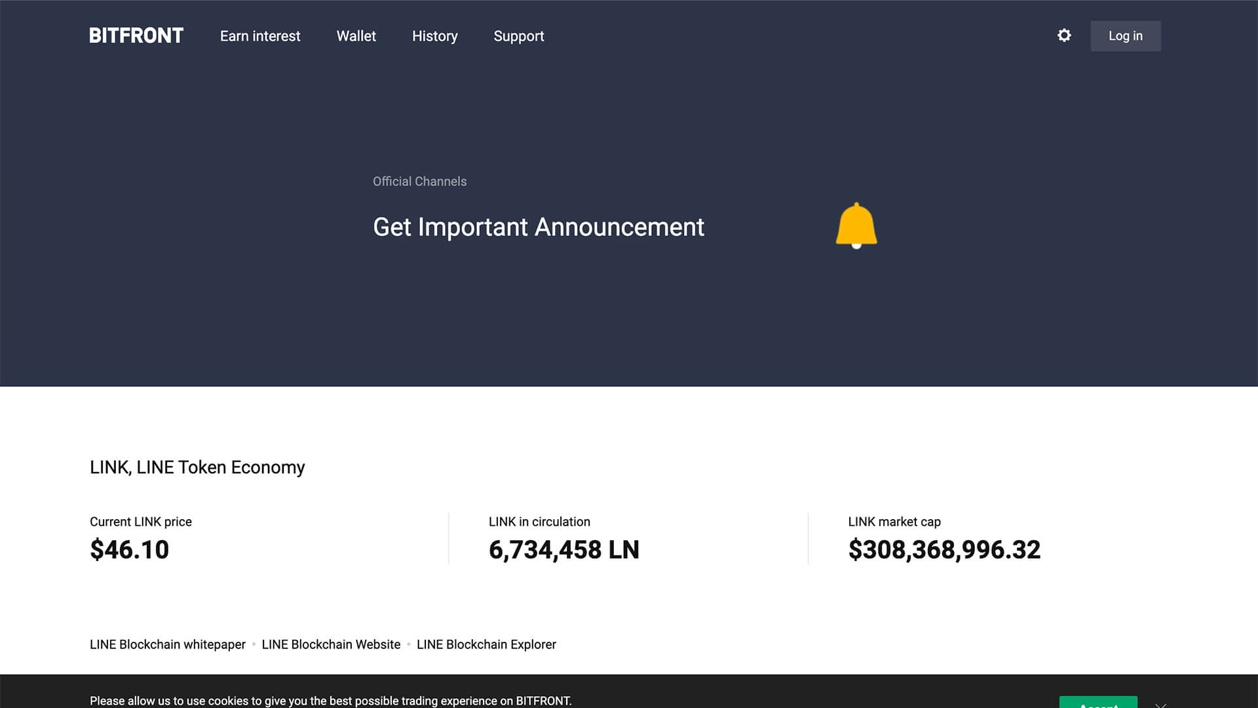1258x708 pixels.
Task: Click the yellow announcement bell icon
Action: (856, 225)
